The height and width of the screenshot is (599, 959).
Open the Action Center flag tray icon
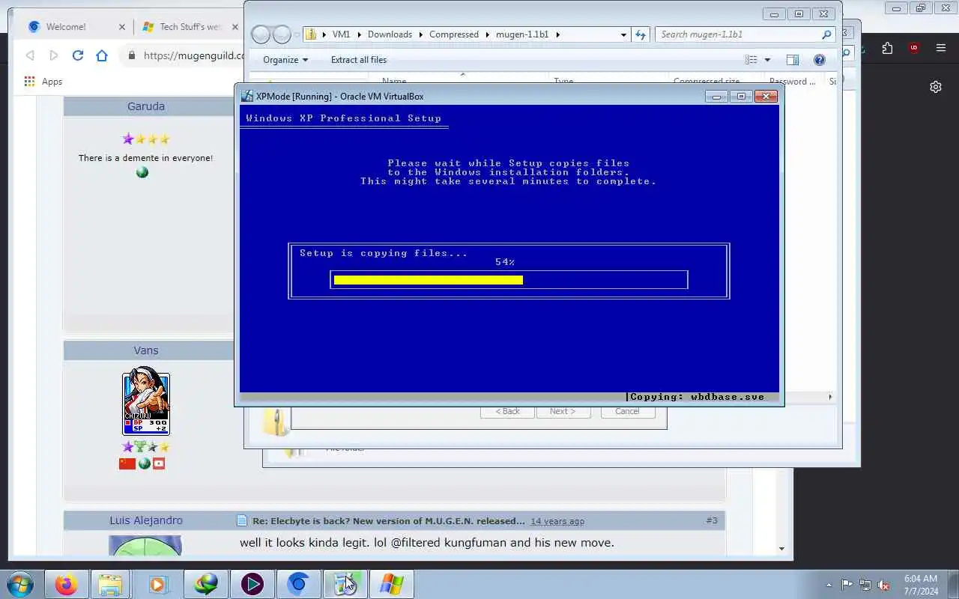847,585
